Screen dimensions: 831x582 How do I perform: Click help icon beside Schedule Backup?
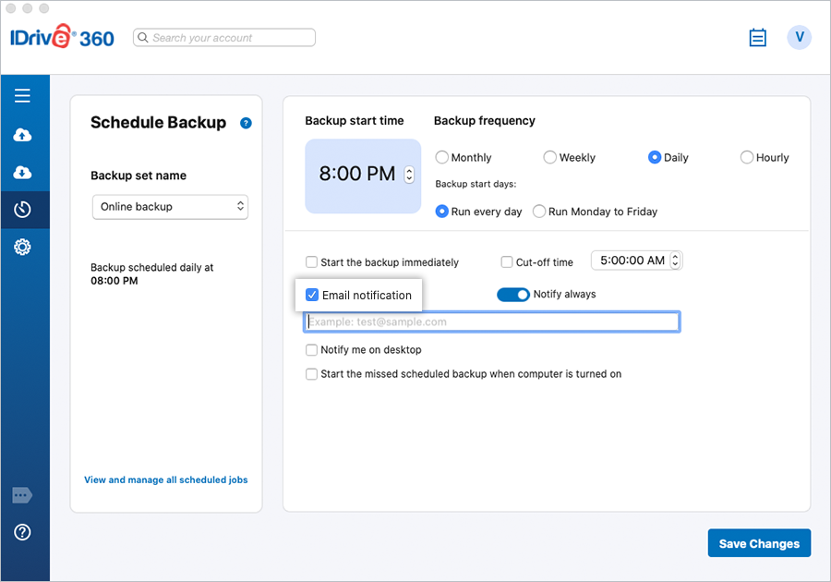click(x=246, y=123)
